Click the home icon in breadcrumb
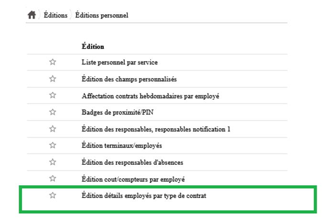Viewport: 327px width, 221px height. point(32,15)
